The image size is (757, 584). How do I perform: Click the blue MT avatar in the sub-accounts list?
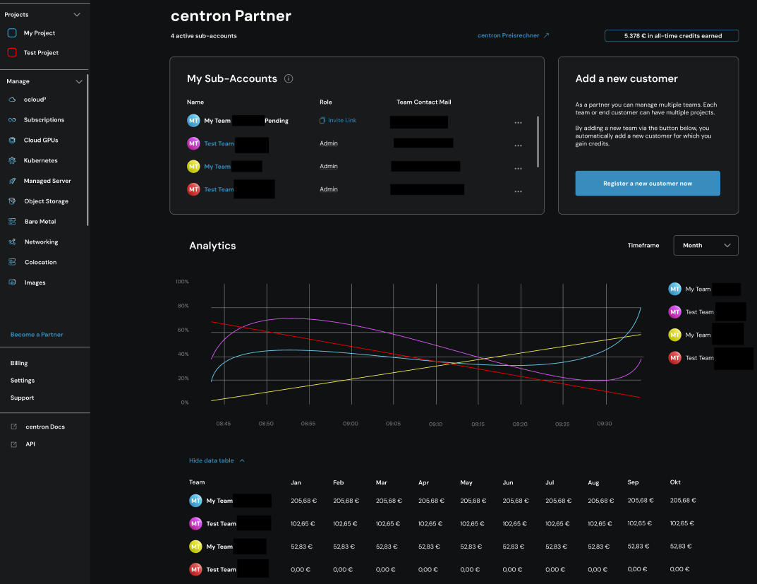[x=193, y=120]
